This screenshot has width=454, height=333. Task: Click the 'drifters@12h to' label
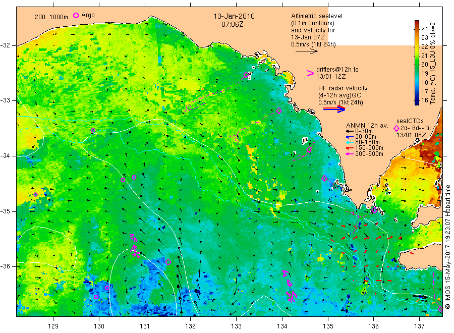click(x=337, y=70)
